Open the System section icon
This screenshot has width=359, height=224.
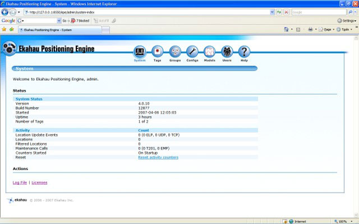[x=140, y=52]
